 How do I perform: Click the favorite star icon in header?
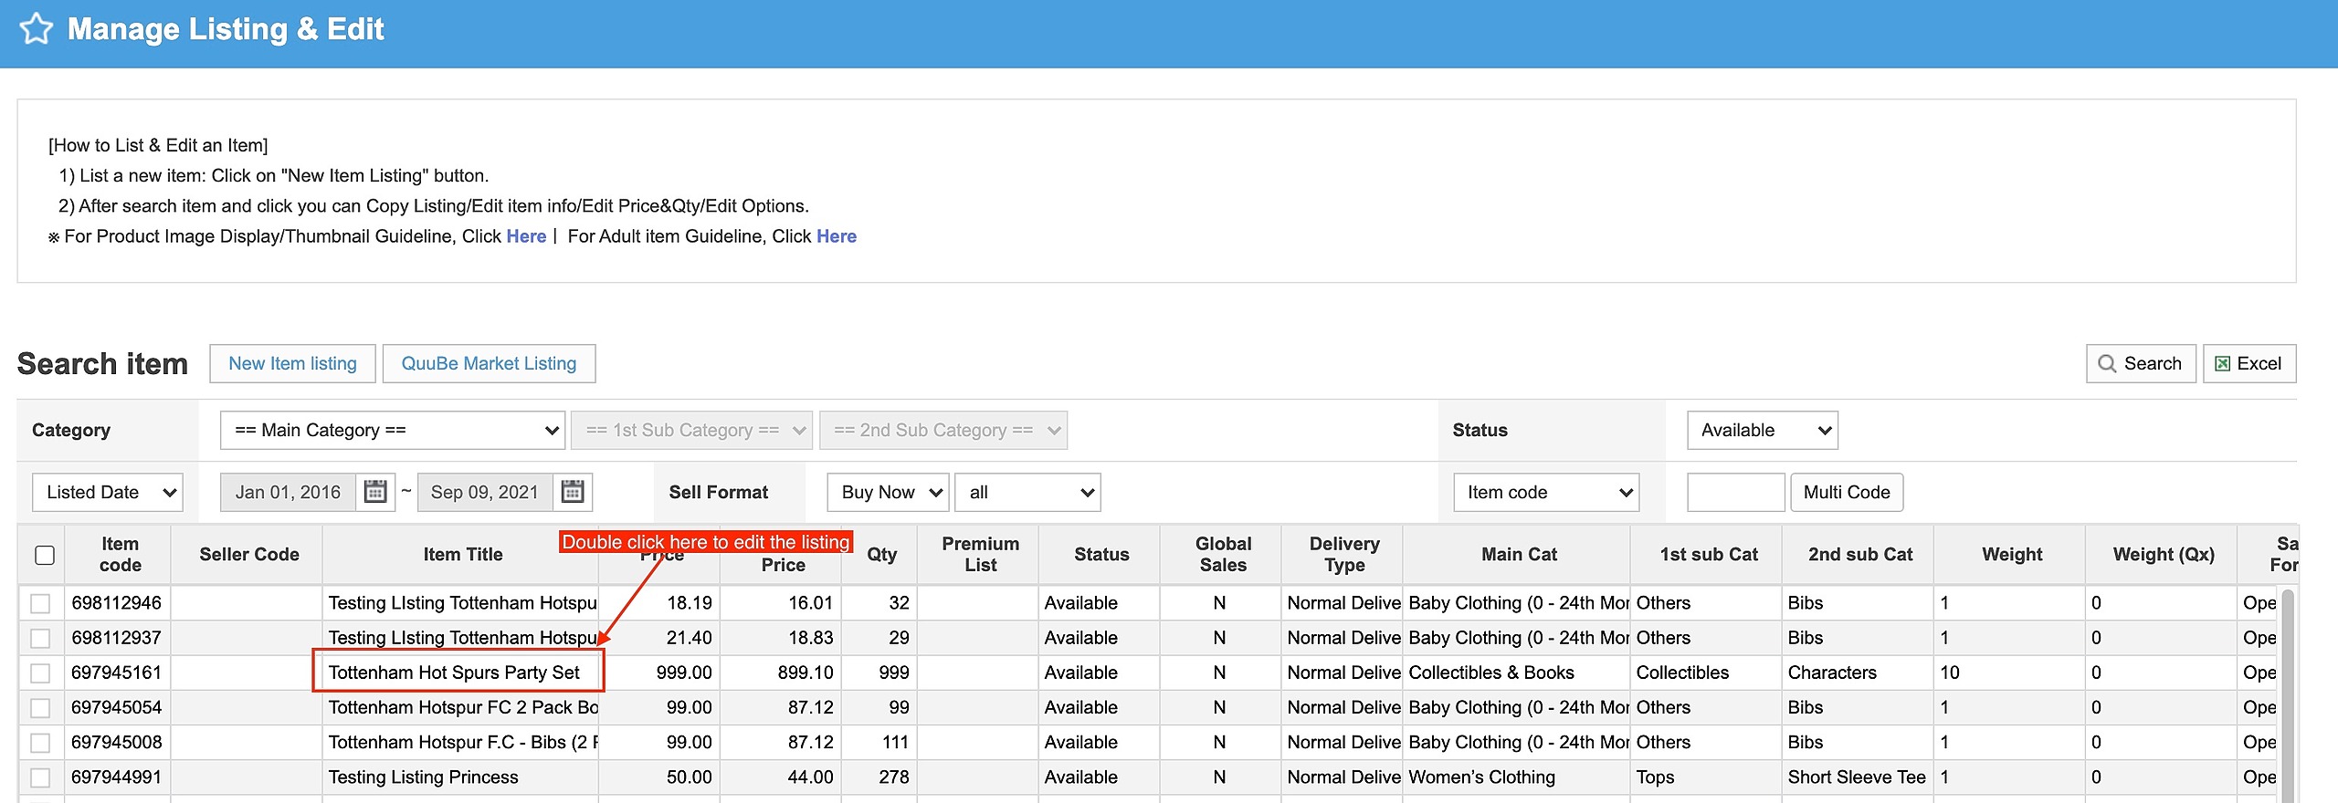pos(37,29)
